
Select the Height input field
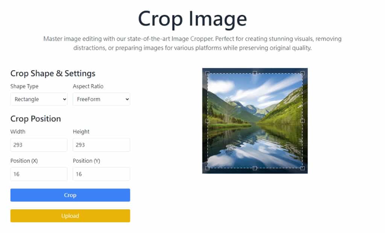click(x=101, y=145)
